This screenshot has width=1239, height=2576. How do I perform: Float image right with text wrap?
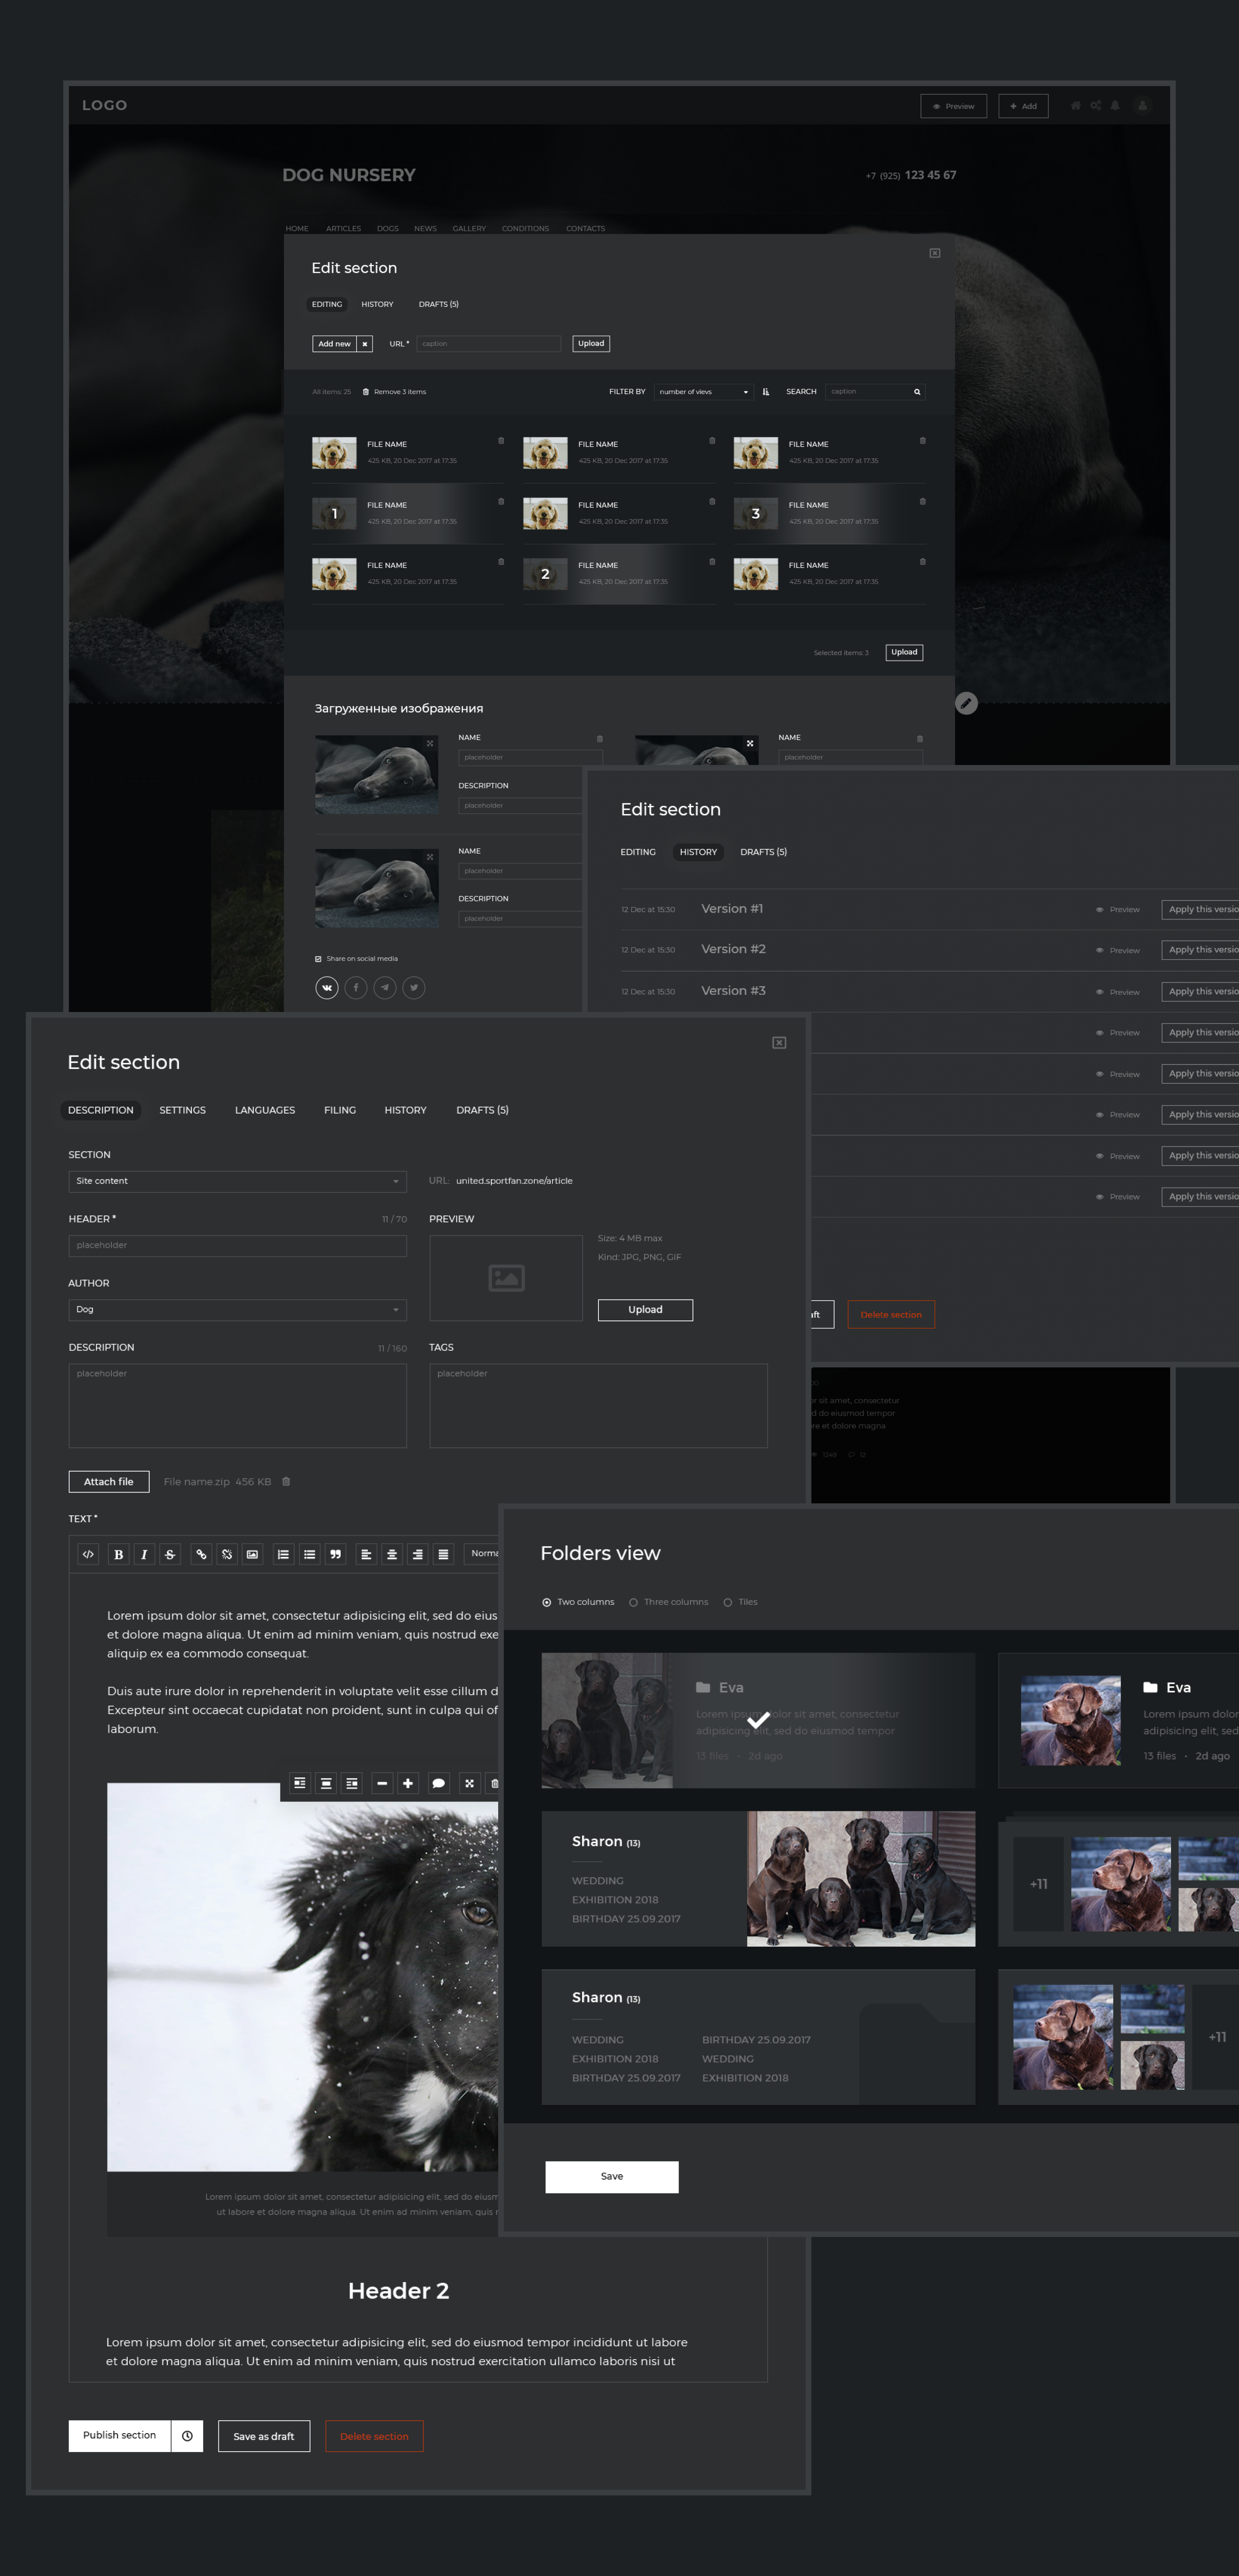[x=352, y=1783]
